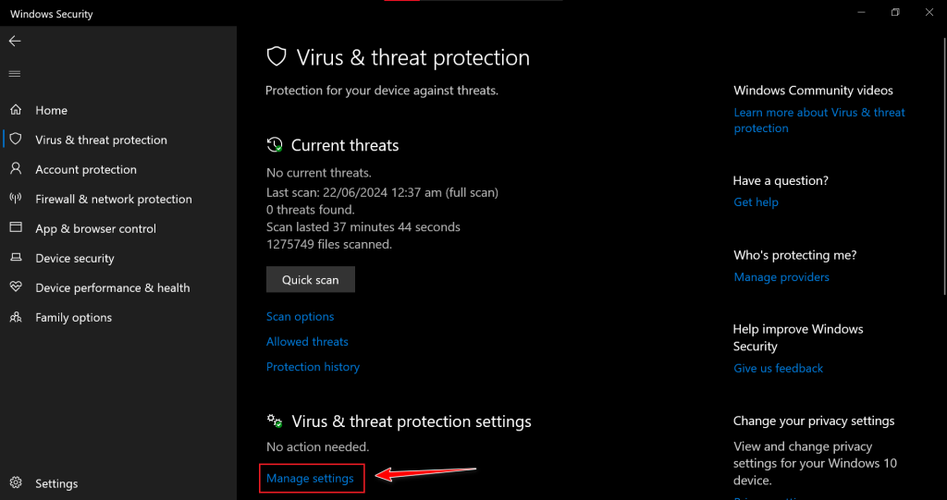Click the Firewall & network protection icon
Image resolution: width=947 pixels, height=500 pixels.
point(16,199)
